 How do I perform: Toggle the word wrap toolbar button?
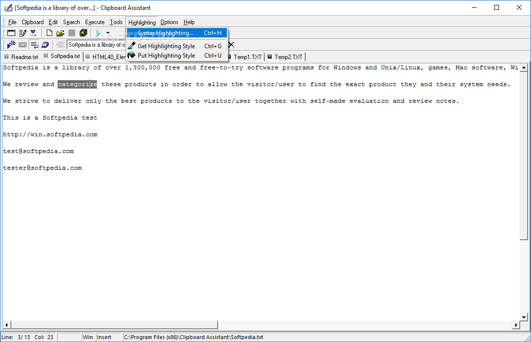(34, 45)
